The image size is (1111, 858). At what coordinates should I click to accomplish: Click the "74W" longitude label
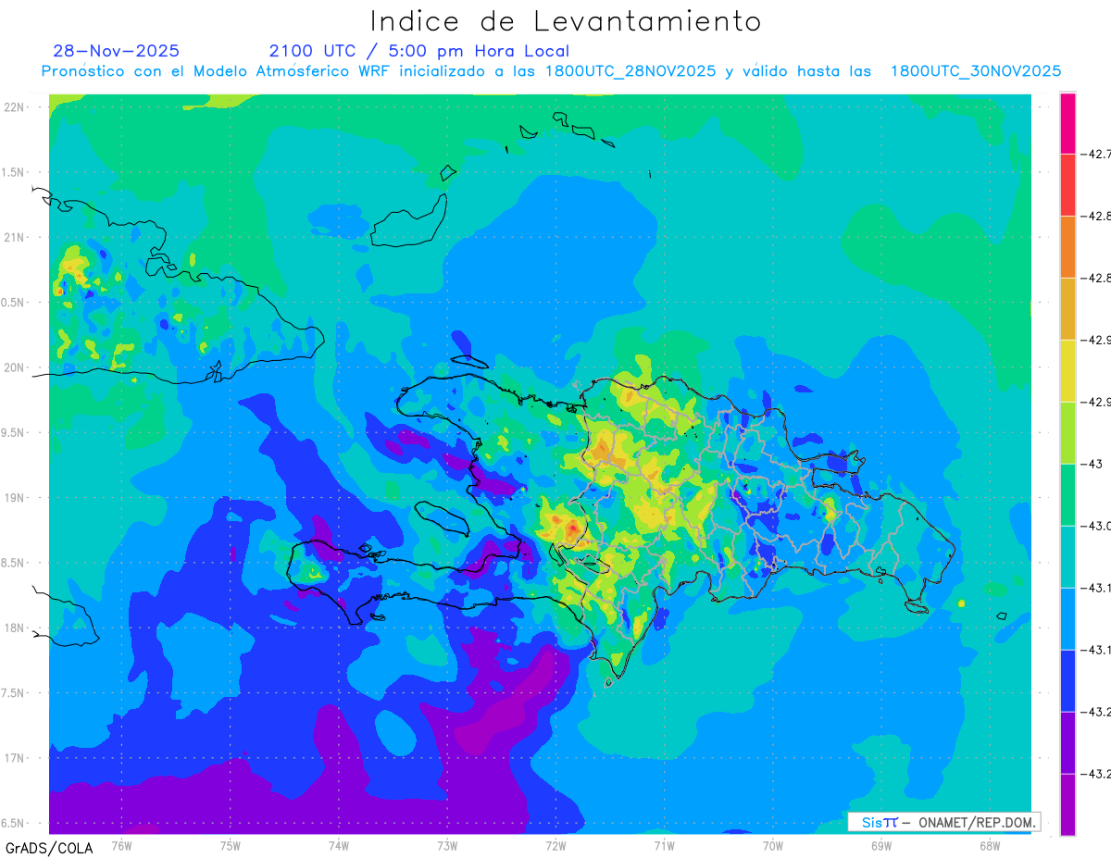(339, 845)
